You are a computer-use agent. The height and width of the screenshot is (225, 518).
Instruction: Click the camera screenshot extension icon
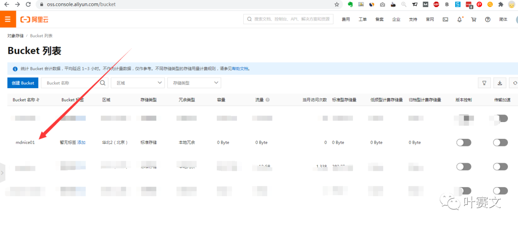383,5
